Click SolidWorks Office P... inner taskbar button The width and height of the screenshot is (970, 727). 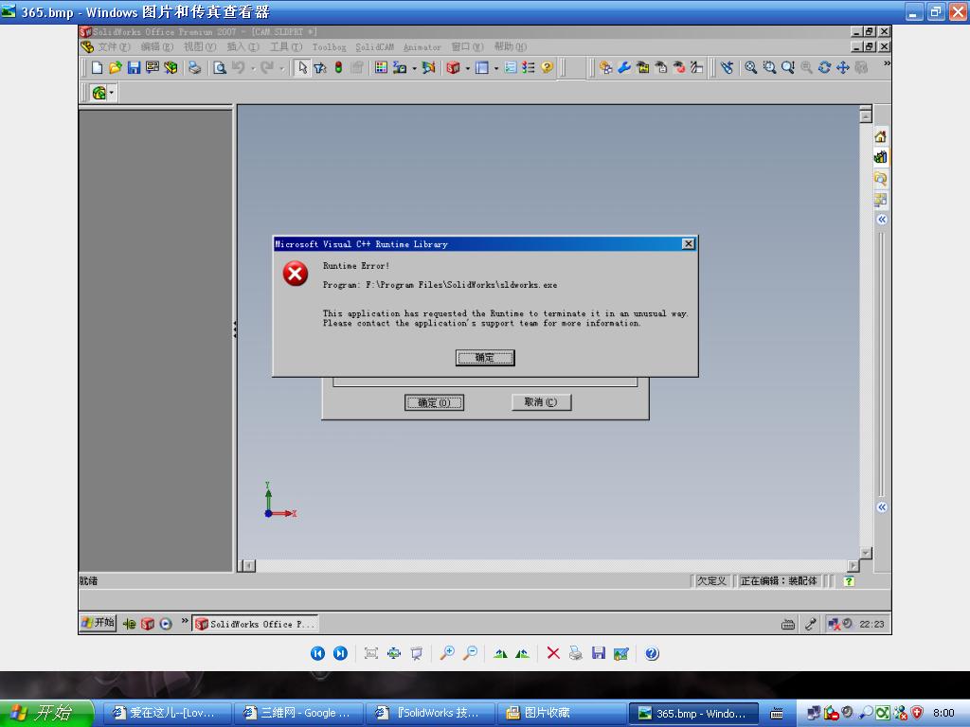(255, 624)
